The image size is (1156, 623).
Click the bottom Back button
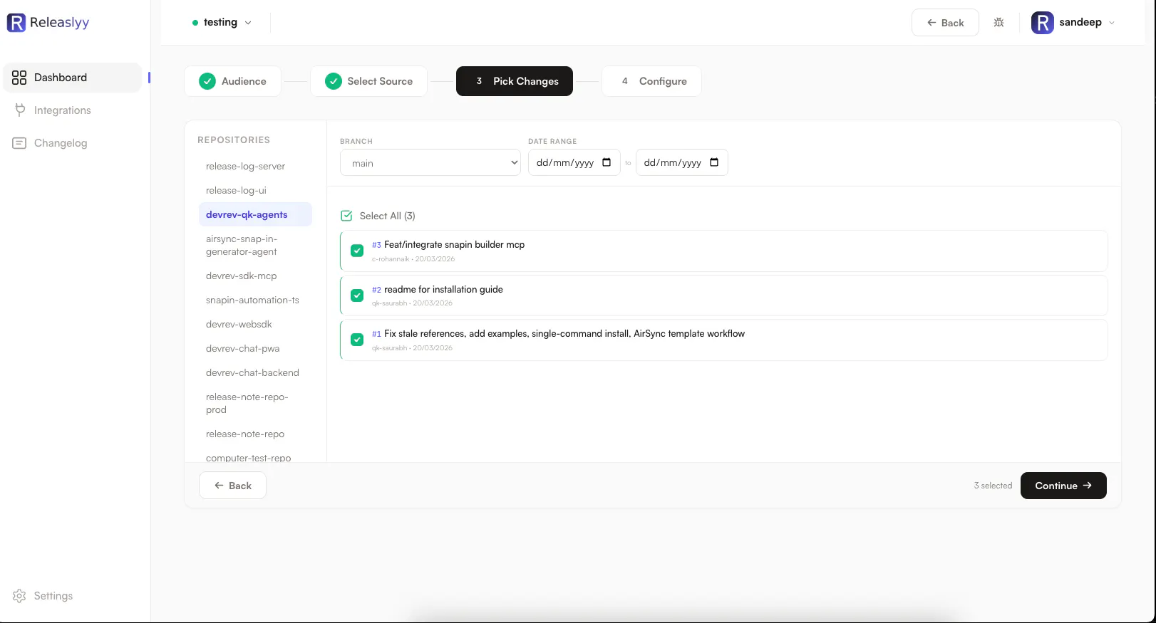(232, 486)
